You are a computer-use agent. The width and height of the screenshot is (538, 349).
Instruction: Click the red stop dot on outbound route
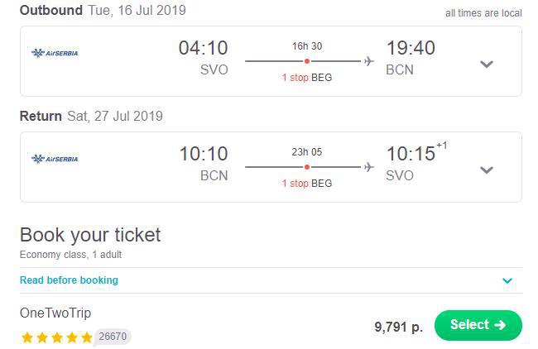tap(307, 61)
